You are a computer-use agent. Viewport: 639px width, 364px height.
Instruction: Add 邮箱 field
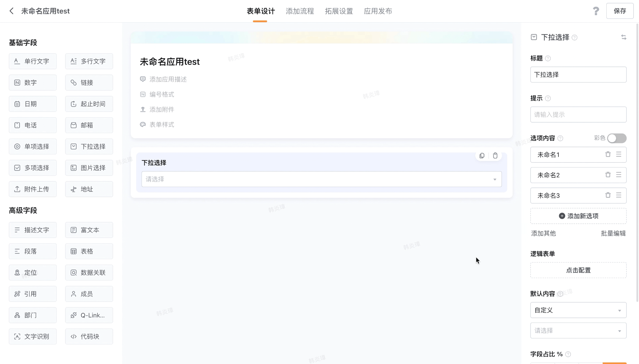[89, 125]
